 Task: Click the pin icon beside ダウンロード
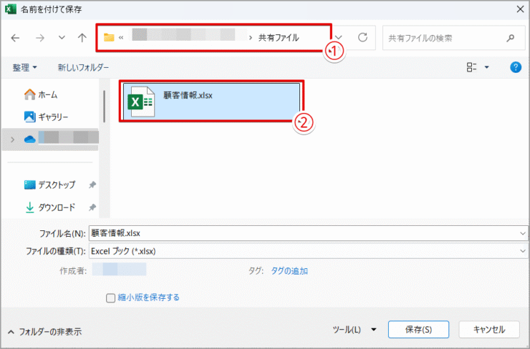[x=92, y=207]
